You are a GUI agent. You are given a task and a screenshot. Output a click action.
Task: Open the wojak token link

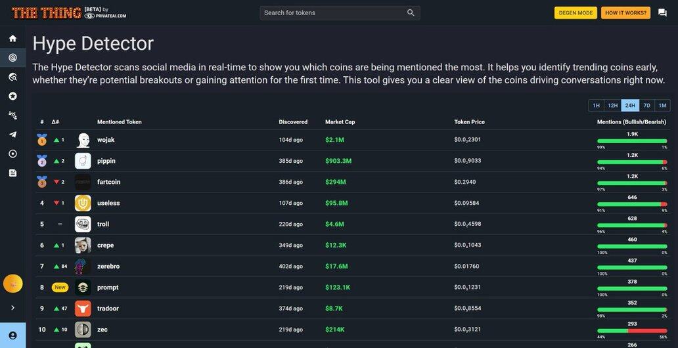106,140
